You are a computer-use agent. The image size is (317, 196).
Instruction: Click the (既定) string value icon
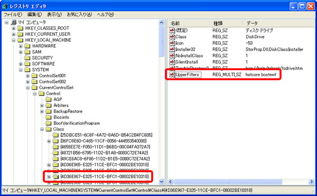tap(172, 31)
